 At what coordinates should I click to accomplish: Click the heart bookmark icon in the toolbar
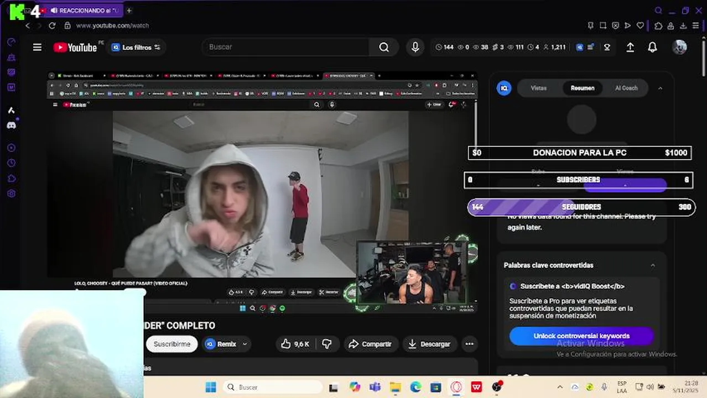[640, 25]
